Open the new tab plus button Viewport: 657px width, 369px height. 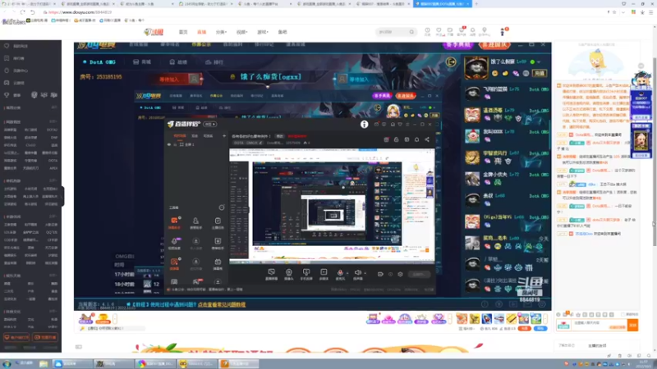tap(476, 4)
